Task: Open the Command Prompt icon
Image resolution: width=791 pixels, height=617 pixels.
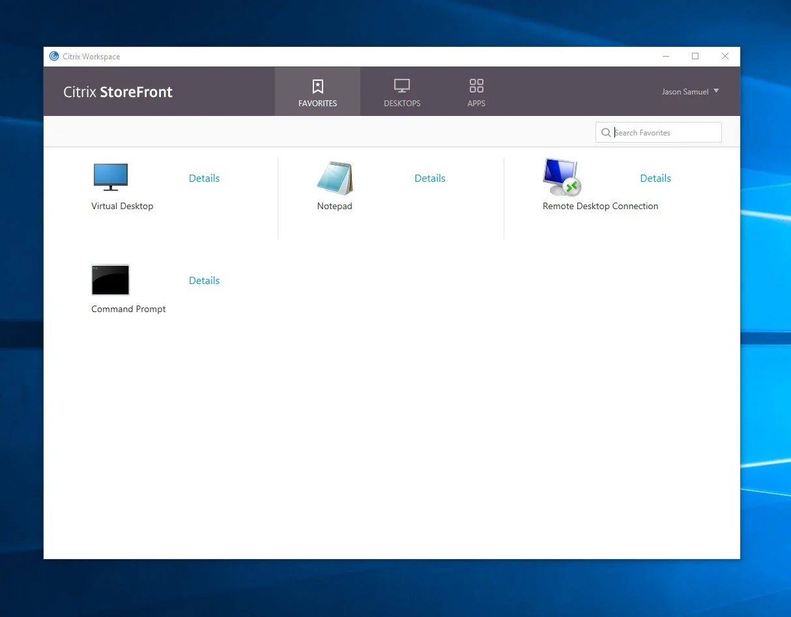Action: point(110,280)
